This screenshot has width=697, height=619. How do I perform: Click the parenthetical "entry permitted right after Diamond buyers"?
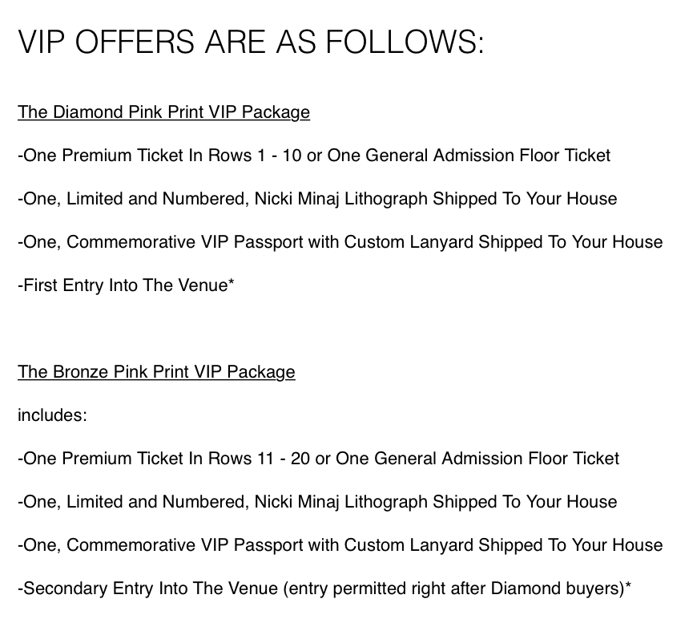[453, 589]
